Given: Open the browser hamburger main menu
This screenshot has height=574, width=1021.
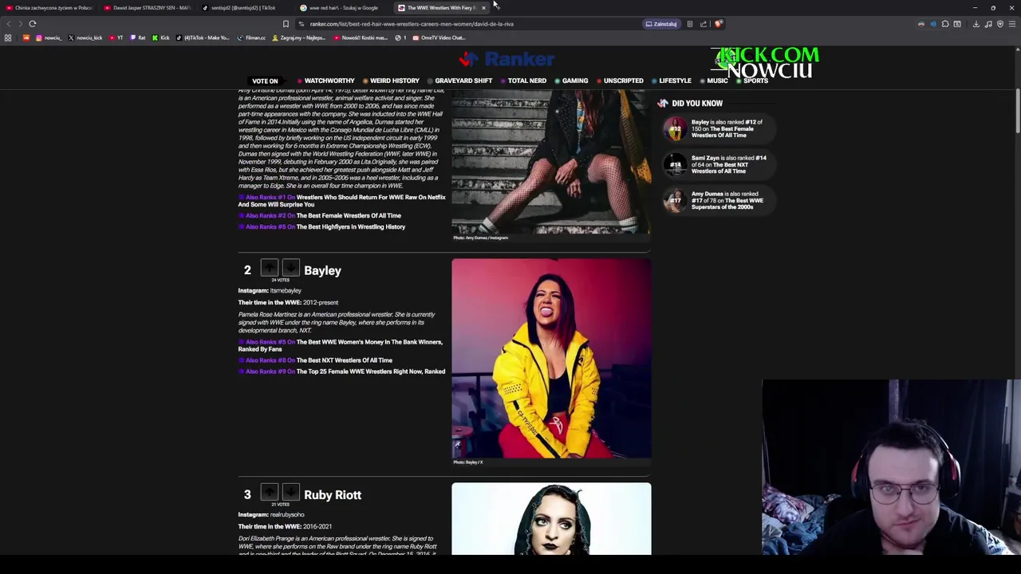Looking at the screenshot, I should [1012, 24].
